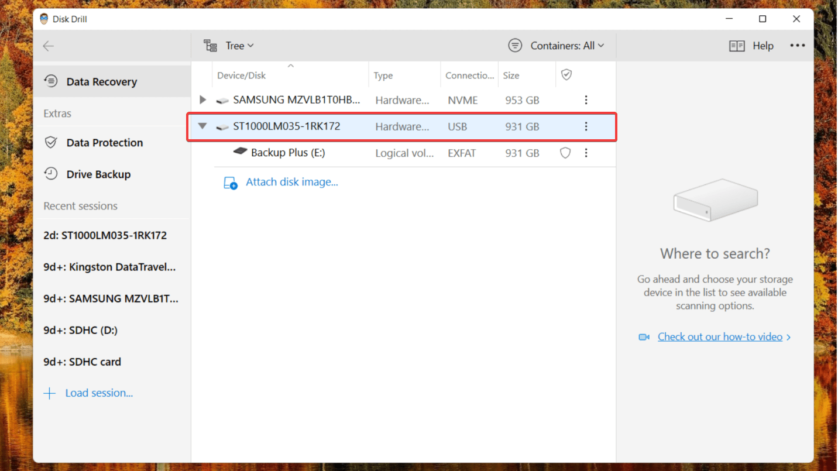
Task: Click the back arrow button
Action: click(49, 46)
